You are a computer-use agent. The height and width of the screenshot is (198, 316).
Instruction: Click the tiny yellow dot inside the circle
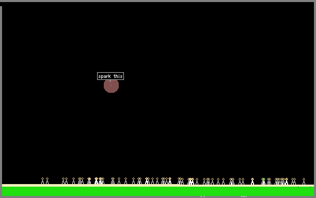click(111, 85)
